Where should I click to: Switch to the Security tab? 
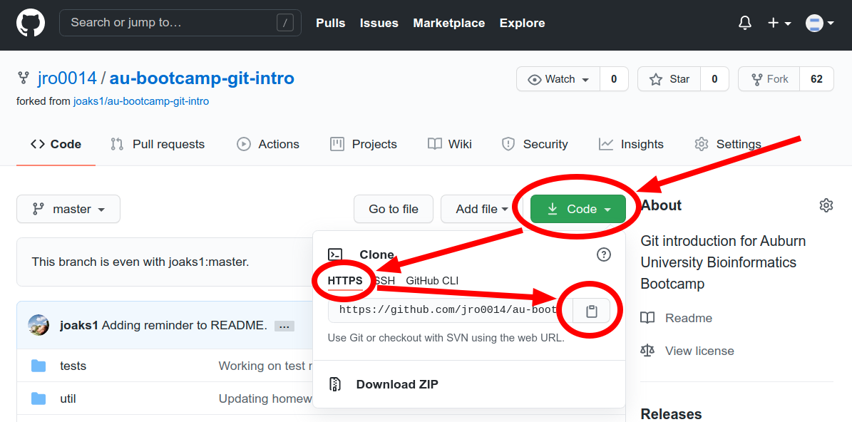[x=535, y=144]
